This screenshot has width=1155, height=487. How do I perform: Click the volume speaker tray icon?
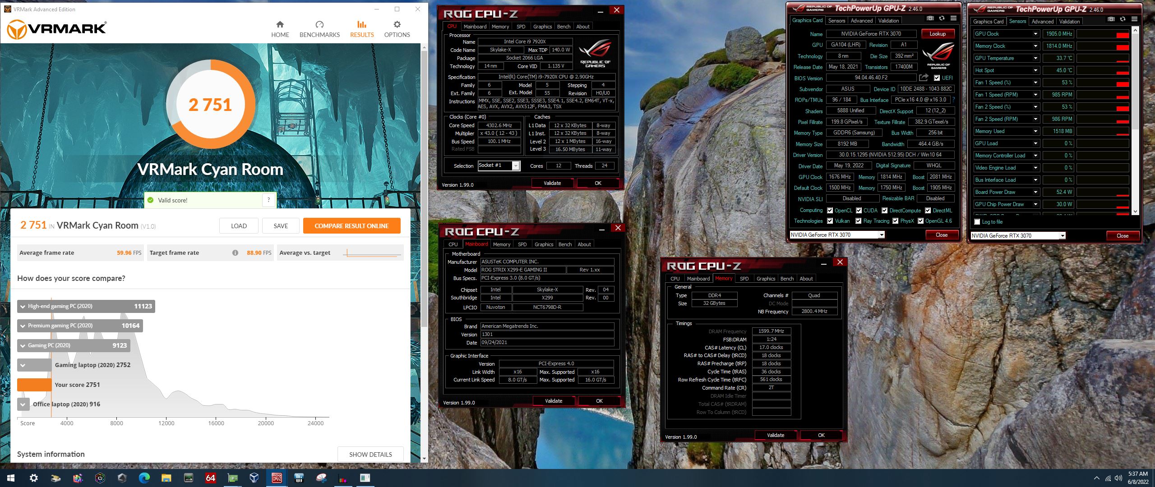1118,478
